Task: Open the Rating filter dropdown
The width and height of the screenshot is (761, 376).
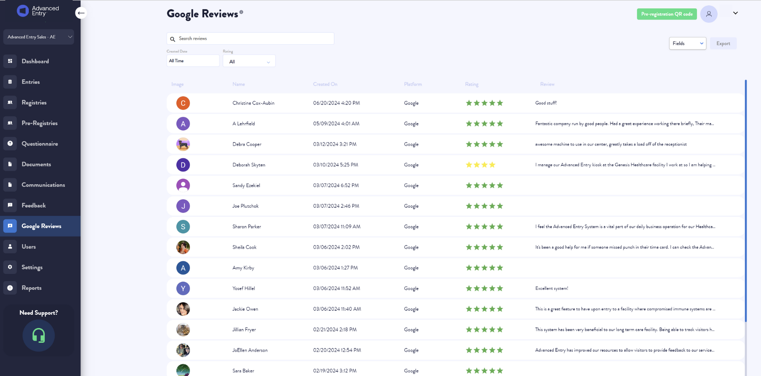Action: pyautogui.click(x=249, y=61)
